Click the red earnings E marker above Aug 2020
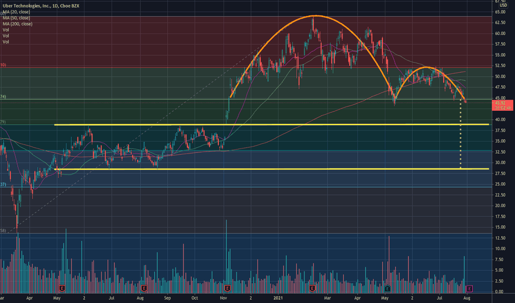Image resolution: width=515 pixels, height=303 pixels. pyautogui.click(x=144, y=289)
